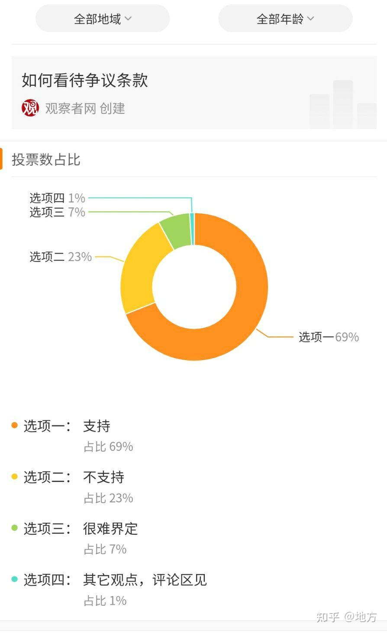Select 选项四 其它观点，评论区见 entry

coord(109,589)
